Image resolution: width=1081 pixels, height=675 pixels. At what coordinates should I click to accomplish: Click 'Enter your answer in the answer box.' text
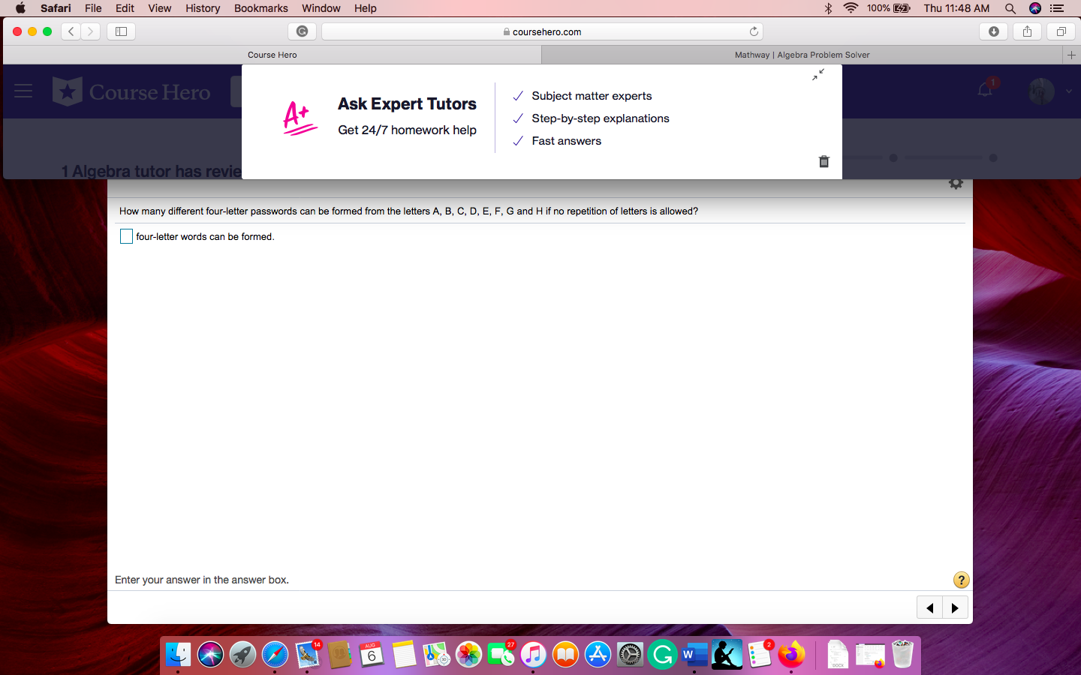click(x=202, y=580)
